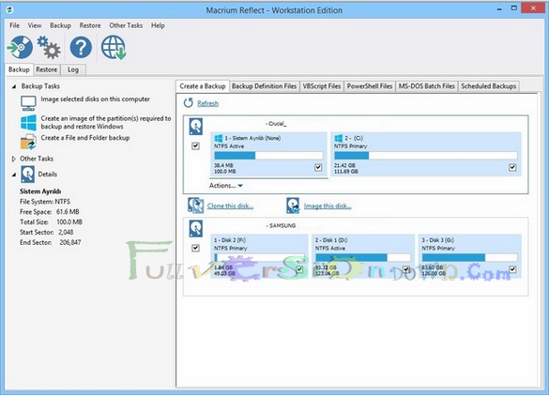Screen dimensions: 549x396
Task: Collapse the Details section arrow
Action: pyautogui.click(x=14, y=175)
